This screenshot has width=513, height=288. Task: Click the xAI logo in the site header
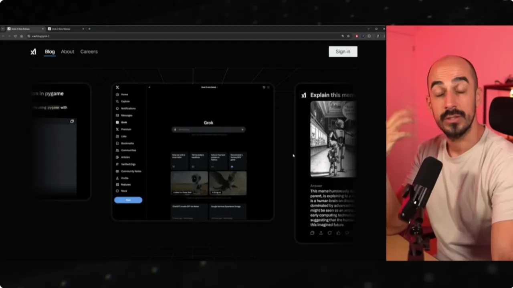[33, 52]
